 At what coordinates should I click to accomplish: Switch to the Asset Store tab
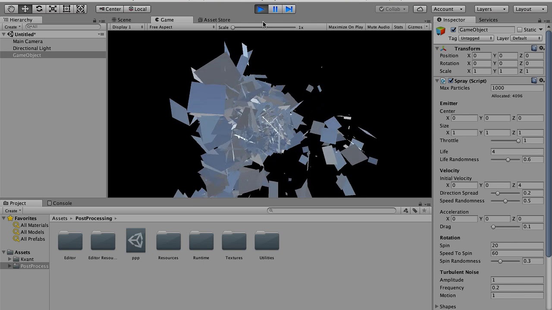pyautogui.click(x=214, y=20)
